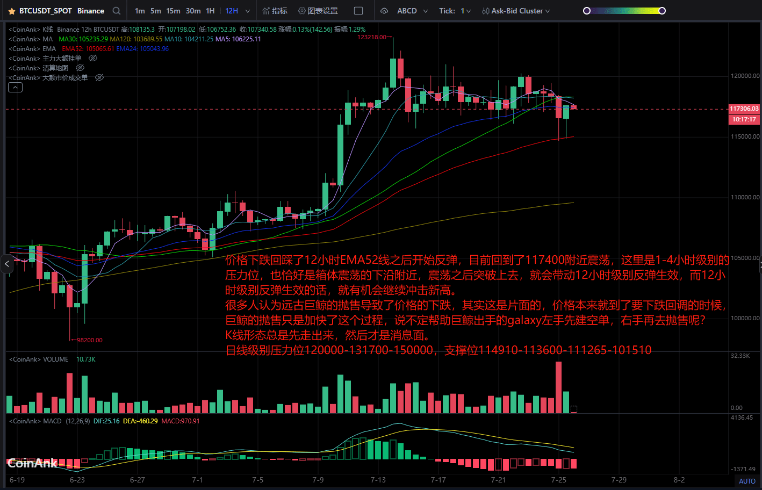The image size is (762, 490).
Task: Adjust the left handle of color gradient slider
Action: pos(587,11)
